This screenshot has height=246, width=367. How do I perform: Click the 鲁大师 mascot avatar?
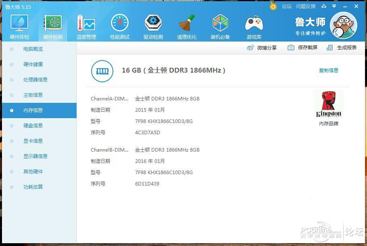[x=344, y=25]
